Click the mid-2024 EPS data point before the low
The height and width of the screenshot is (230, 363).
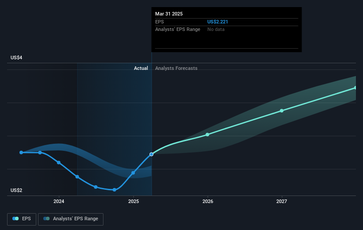[96, 187]
